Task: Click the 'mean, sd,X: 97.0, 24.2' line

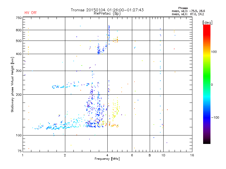Action: point(188,14)
